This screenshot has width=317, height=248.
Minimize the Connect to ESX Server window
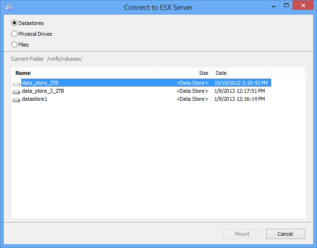click(274, 6)
